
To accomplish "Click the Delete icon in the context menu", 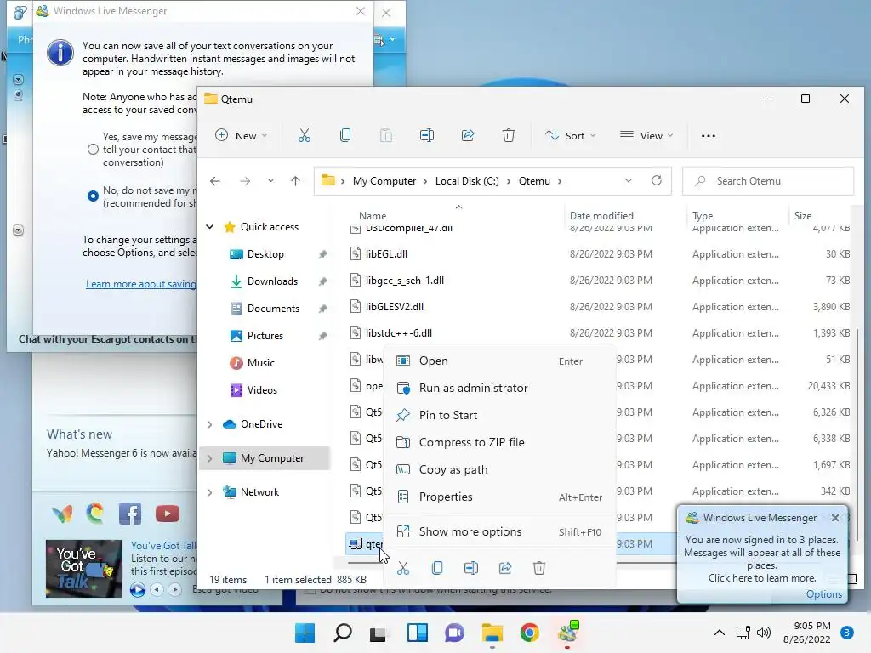I will (538, 567).
